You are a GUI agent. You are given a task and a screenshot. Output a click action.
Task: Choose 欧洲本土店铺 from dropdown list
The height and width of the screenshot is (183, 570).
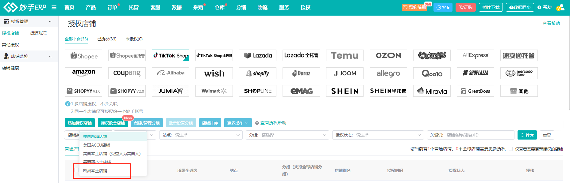click(113, 171)
